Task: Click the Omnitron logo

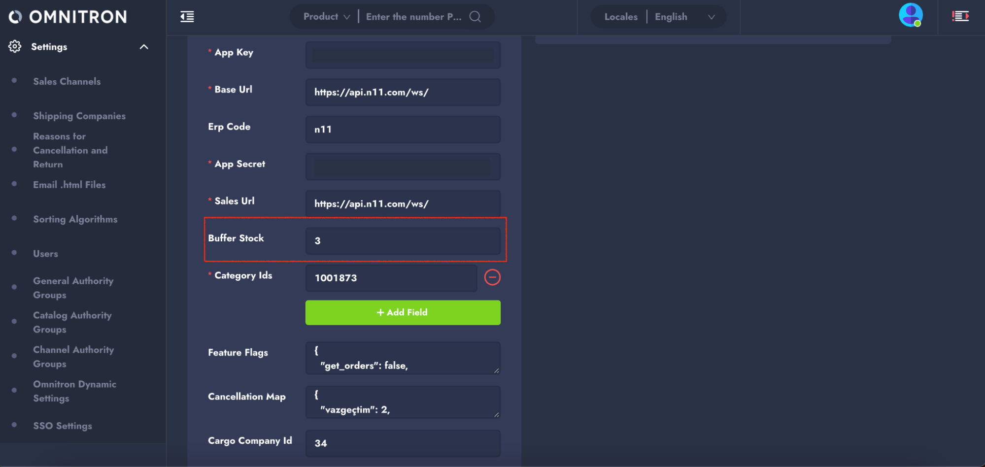Action: [x=68, y=17]
